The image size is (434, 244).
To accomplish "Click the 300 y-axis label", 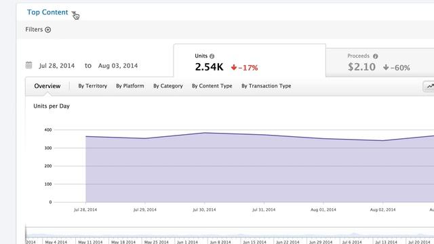I will (x=48, y=148).
